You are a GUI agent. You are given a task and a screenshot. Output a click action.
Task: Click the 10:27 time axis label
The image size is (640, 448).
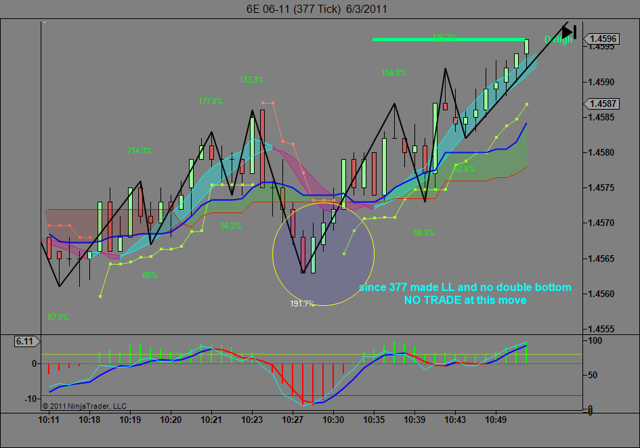(293, 420)
